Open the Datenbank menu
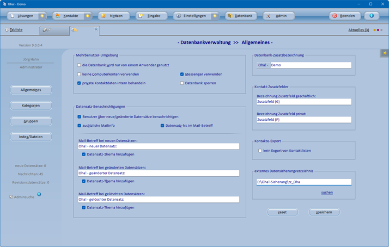The image size is (389, 247). [x=241, y=16]
